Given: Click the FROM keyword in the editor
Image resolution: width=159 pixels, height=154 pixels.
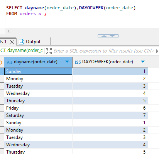Looking at the screenshot, I should tap(12, 14).
